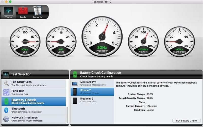Click the Condition value Normal
The width and height of the screenshot is (203, 127).
pos(150,110)
